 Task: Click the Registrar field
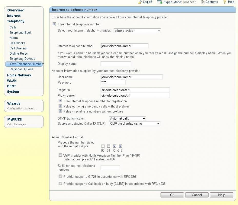(x=135, y=90)
